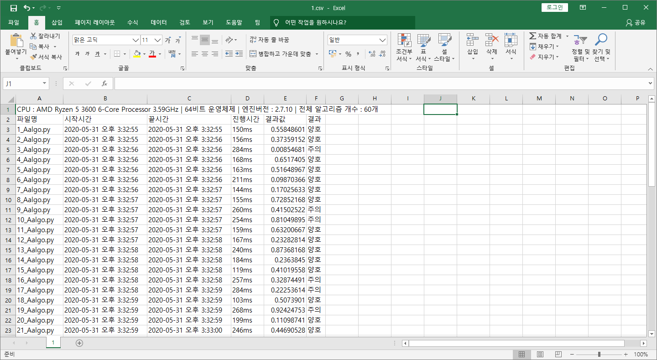Expand the font name dropdown (맑은 고딕)
Viewport: 657px width, 360px height.
(136, 40)
